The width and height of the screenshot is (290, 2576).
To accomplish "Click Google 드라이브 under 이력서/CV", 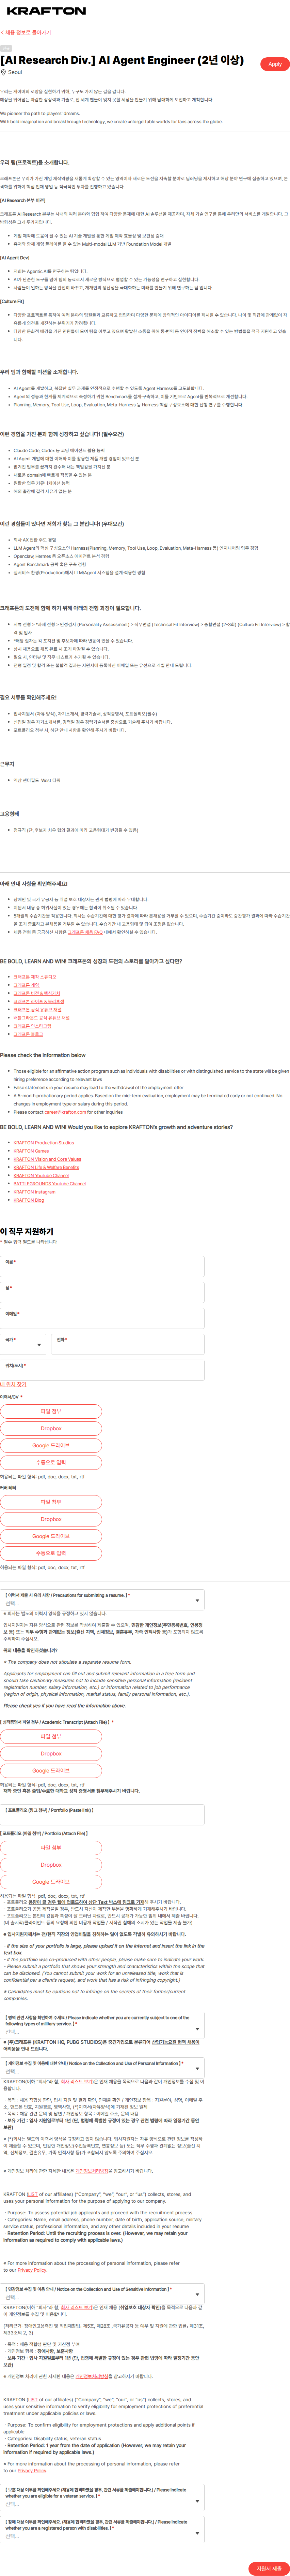I will pos(51,1446).
